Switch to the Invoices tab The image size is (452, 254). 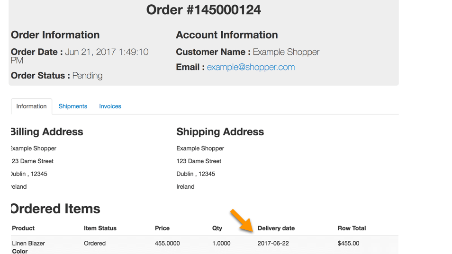[110, 106]
